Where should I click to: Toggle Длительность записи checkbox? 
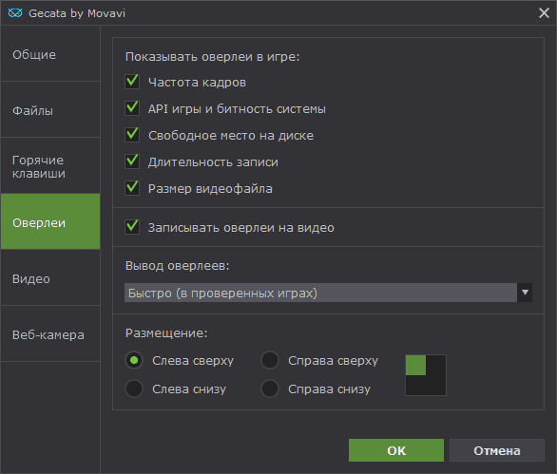pos(132,161)
